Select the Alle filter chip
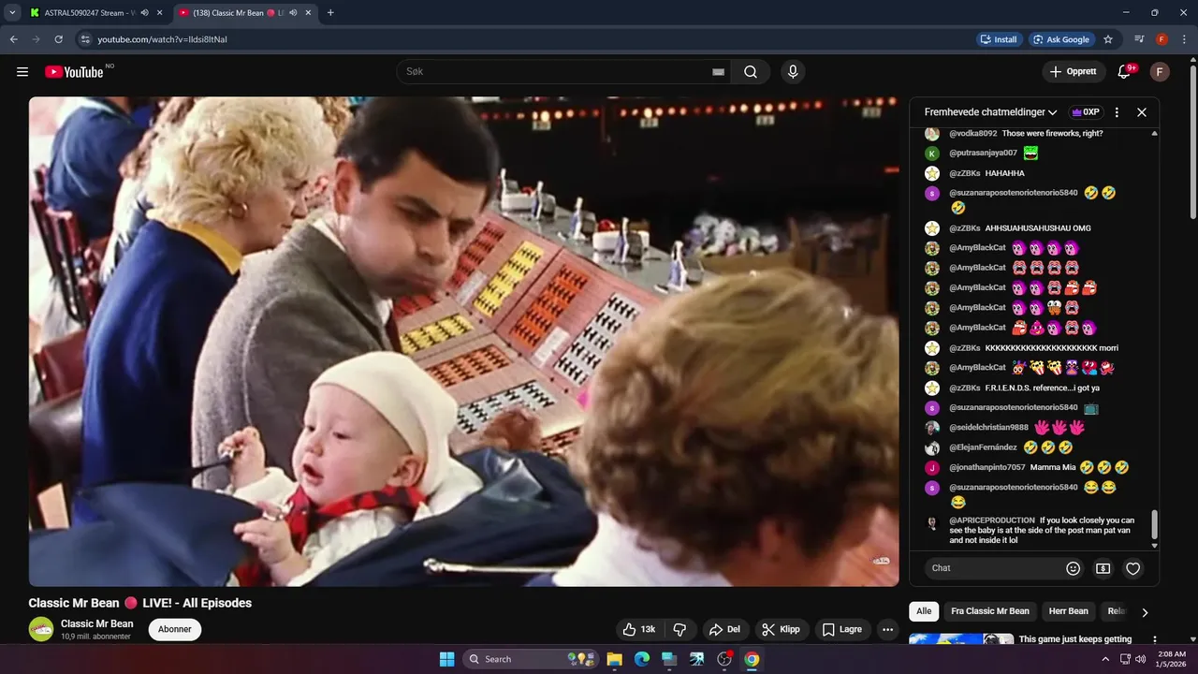Image resolution: width=1198 pixels, height=674 pixels. pyautogui.click(x=924, y=611)
